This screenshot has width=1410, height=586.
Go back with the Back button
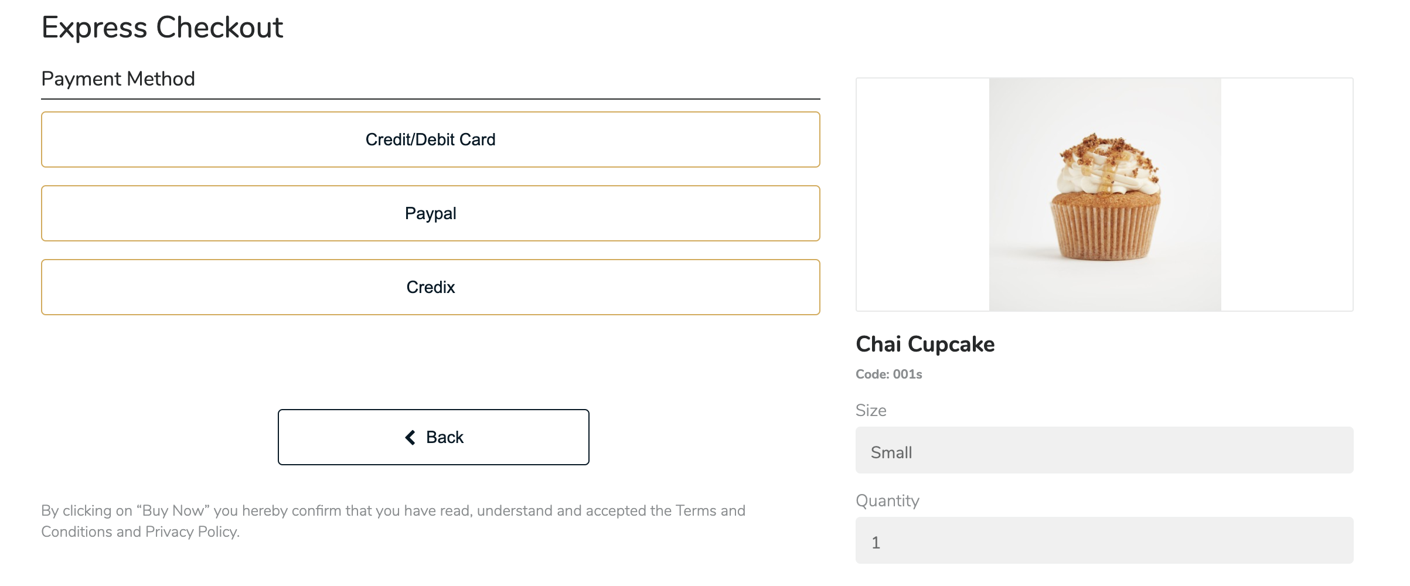coord(434,437)
